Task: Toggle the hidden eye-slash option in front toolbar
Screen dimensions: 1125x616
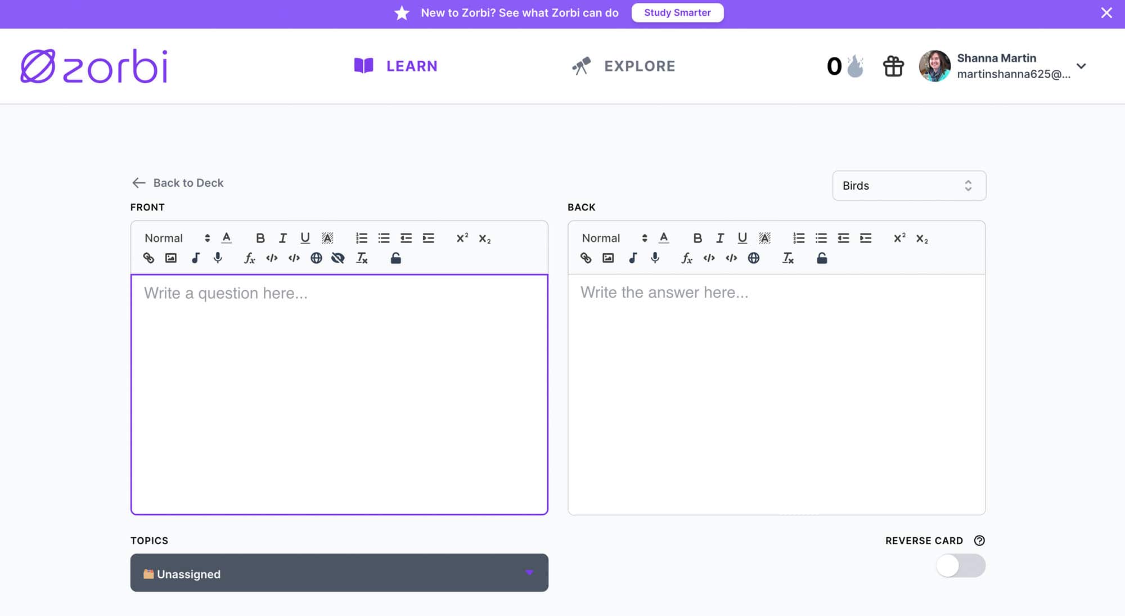Action: pos(338,258)
